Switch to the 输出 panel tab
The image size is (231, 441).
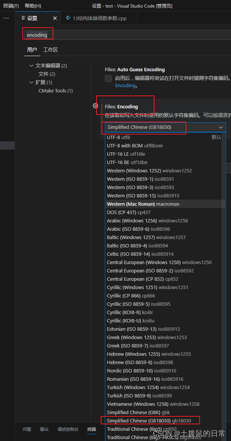(44, 429)
